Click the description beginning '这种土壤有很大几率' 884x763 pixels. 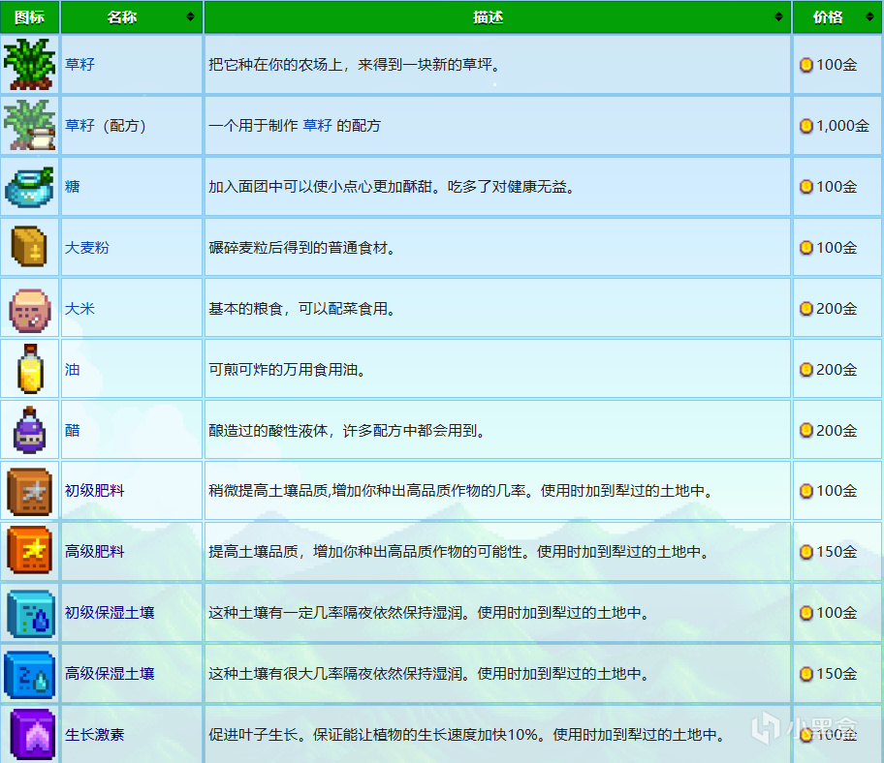(429, 674)
